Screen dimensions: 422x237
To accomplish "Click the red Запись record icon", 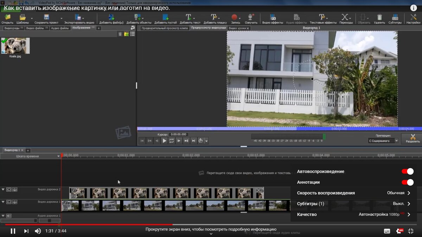I will tap(235, 17).
